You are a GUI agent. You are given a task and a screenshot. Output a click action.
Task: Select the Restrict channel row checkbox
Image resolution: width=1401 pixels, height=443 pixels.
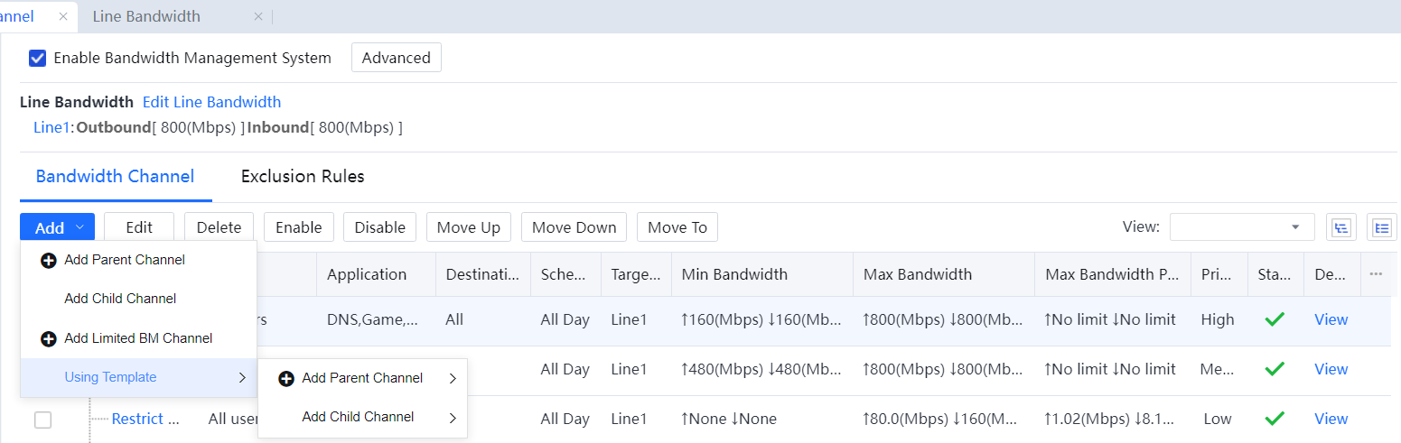click(42, 420)
